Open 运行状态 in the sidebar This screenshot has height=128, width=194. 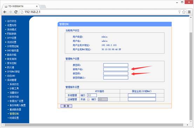[x=12, y=21]
